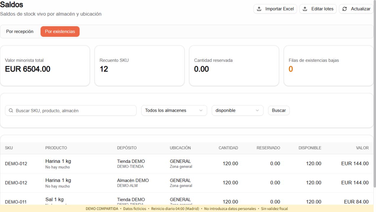Screen dimensions: 376x212
Task: Click the magnifier icon in the search box
Action: pos(11,110)
